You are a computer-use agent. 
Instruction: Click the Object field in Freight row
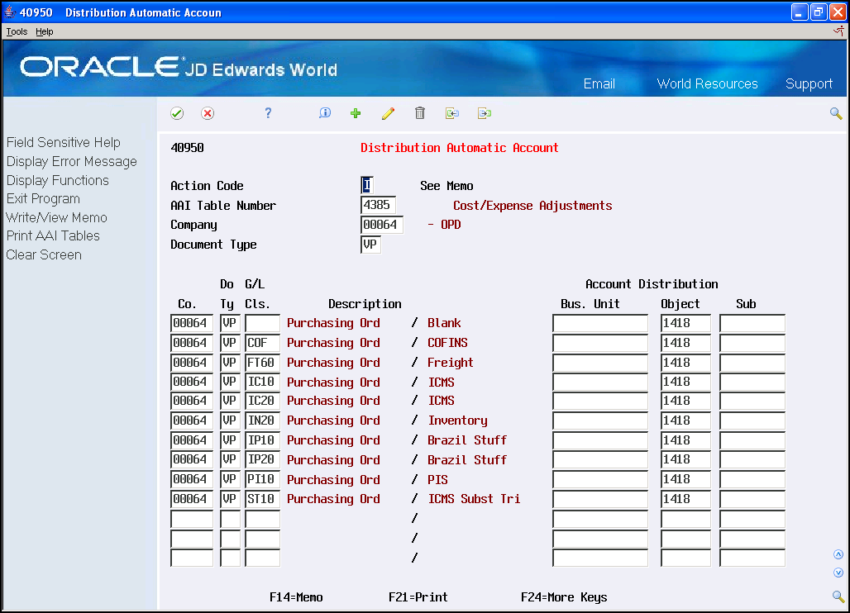tap(685, 363)
